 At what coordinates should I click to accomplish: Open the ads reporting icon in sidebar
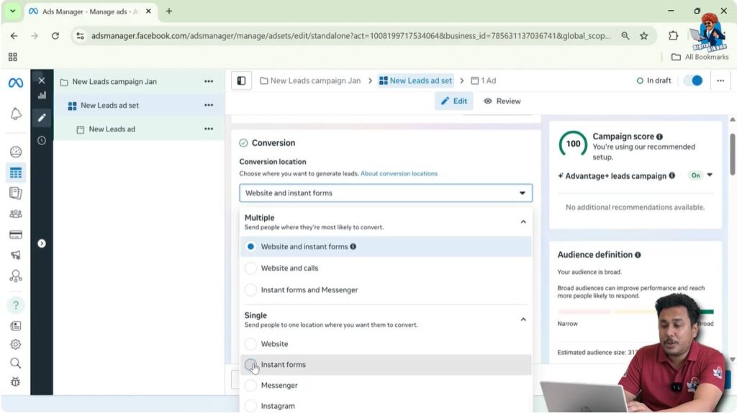(x=16, y=193)
